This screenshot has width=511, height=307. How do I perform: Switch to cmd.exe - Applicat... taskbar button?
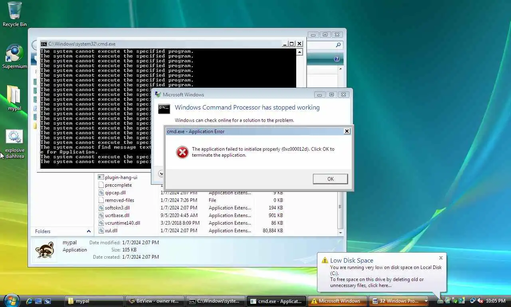pyautogui.click(x=277, y=301)
